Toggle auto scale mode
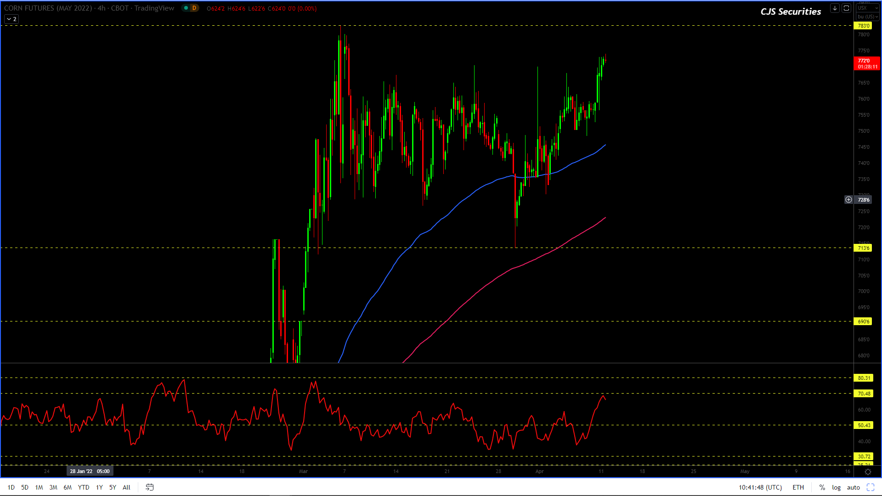The height and width of the screenshot is (496, 882). [x=853, y=487]
